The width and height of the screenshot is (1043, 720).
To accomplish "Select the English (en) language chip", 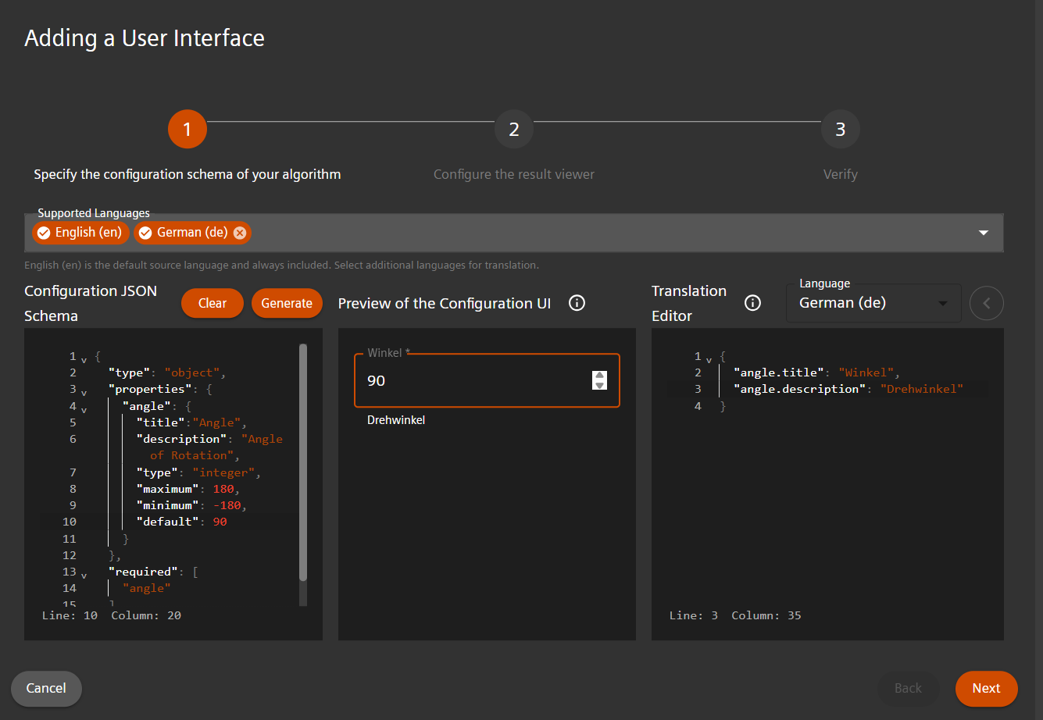I will 80,233.
